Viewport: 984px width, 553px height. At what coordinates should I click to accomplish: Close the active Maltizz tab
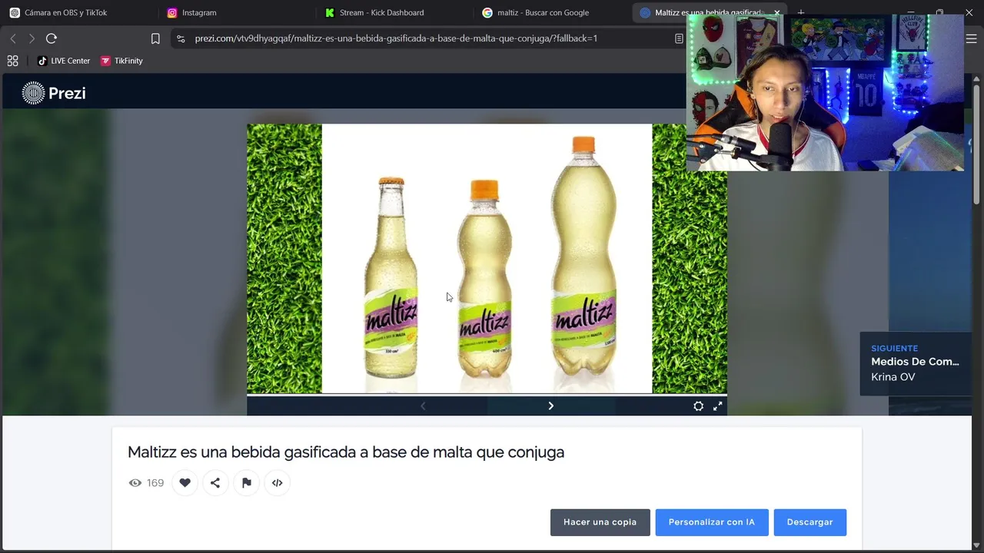(x=776, y=12)
